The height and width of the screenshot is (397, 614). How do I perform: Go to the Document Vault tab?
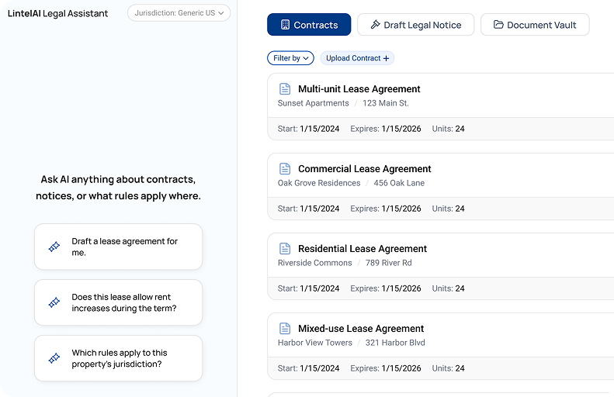(x=534, y=25)
